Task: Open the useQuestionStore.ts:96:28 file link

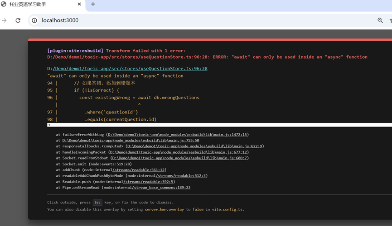Action: 127,69
